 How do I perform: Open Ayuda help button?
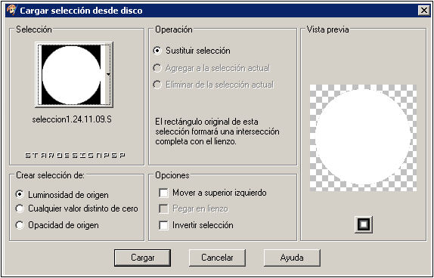coord(292,258)
